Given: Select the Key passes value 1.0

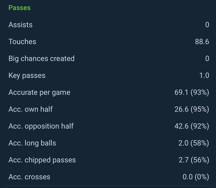Looking at the screenshot, I should 204,76.
